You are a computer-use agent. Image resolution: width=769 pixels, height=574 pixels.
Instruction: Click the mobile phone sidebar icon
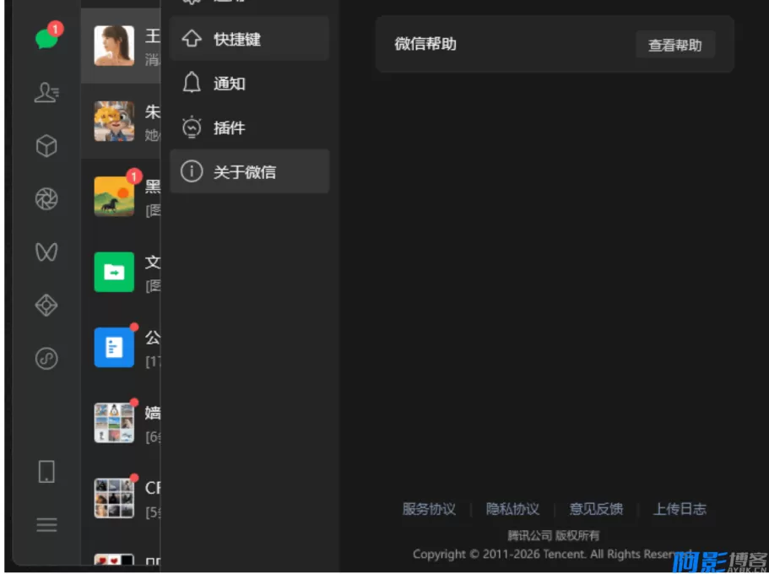click(x=46, y=471)
